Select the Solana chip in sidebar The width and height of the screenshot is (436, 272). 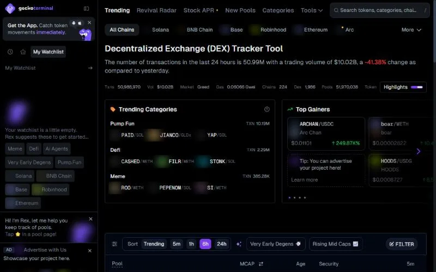pos(20,176)
